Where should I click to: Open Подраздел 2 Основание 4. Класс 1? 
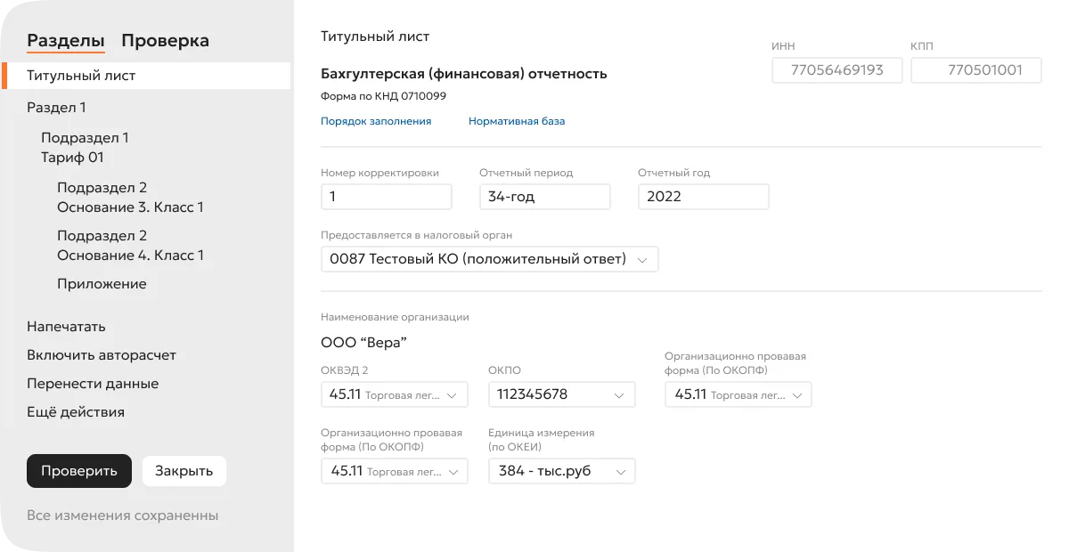click(130, 246)
